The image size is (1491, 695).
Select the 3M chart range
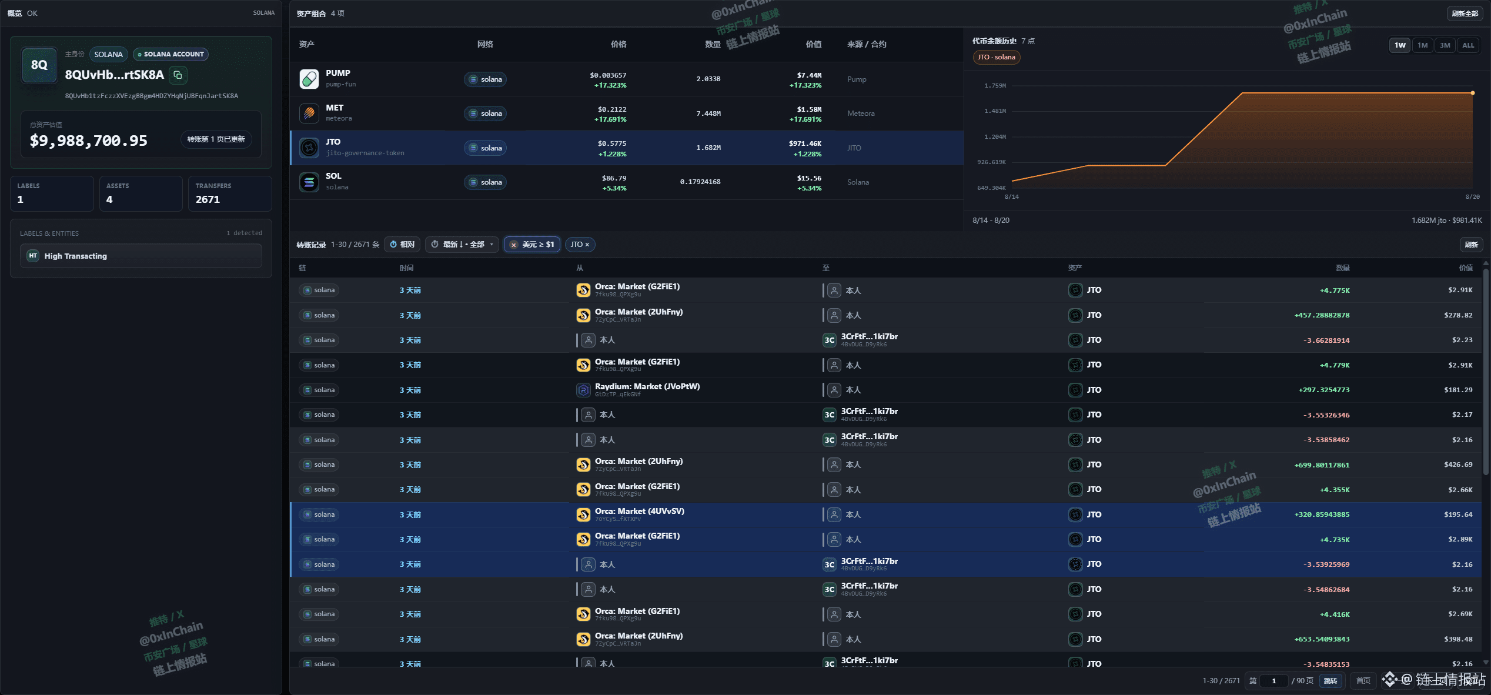(x=1445, y=45)
